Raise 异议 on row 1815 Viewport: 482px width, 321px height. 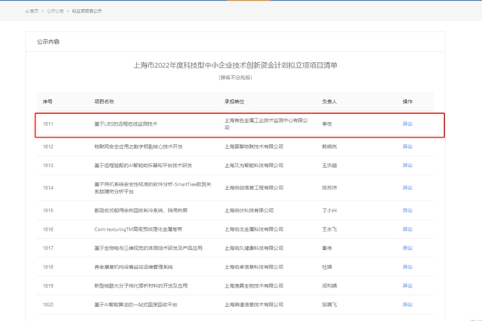click(x=407, y=211)
